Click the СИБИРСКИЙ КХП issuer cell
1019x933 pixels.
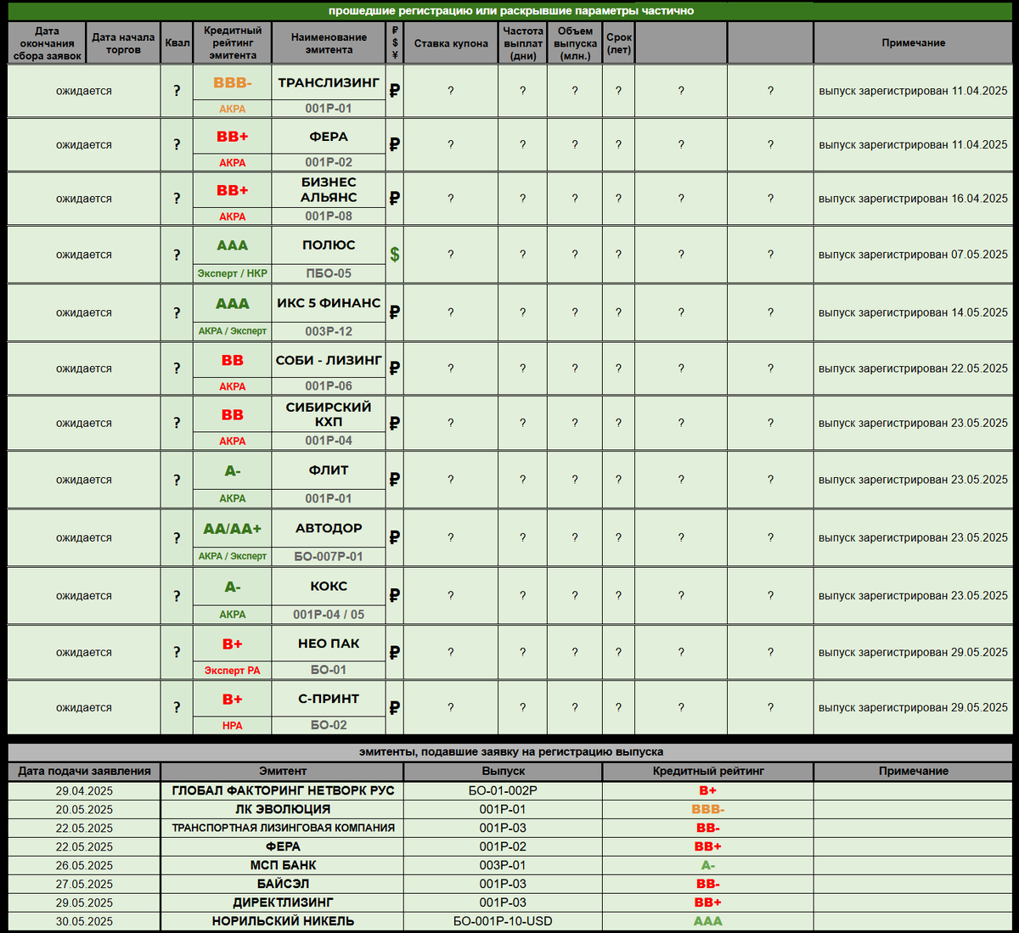(x=329, y=414)
